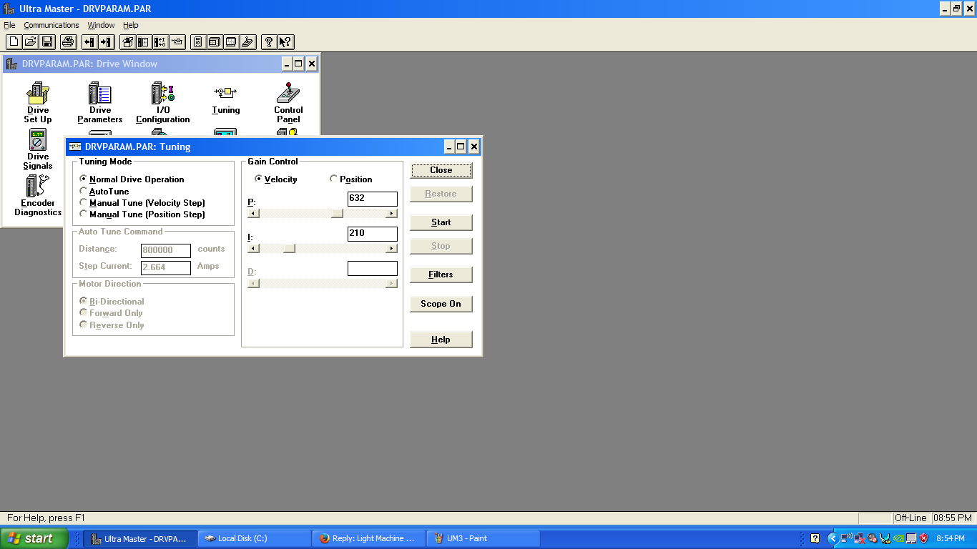Select the Position gain control option
Screen dimensions: 977x549
351,179
